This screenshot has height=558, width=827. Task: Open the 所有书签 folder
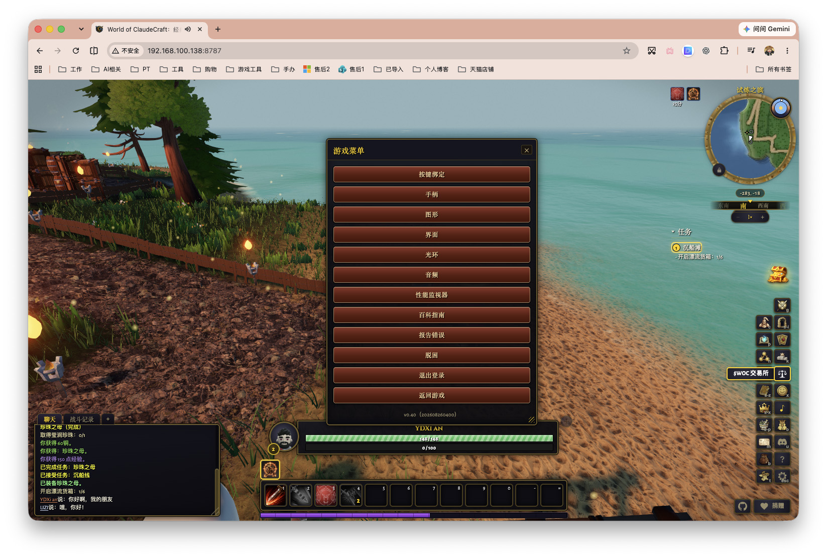(773, 69)
